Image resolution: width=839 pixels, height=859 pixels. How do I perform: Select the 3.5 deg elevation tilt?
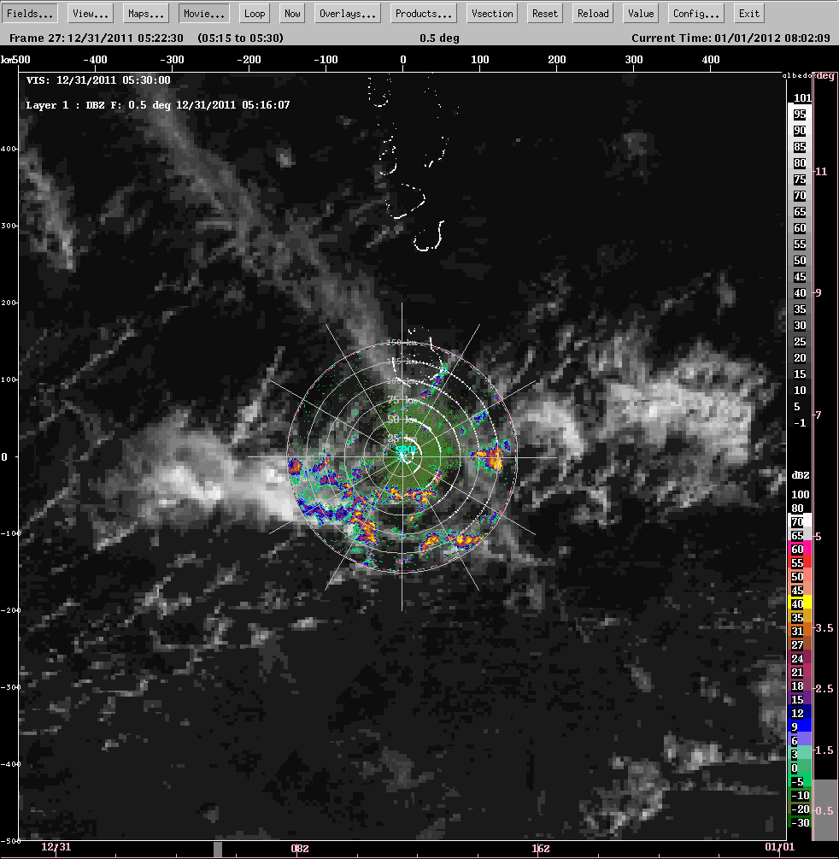[x=824, y=628]
